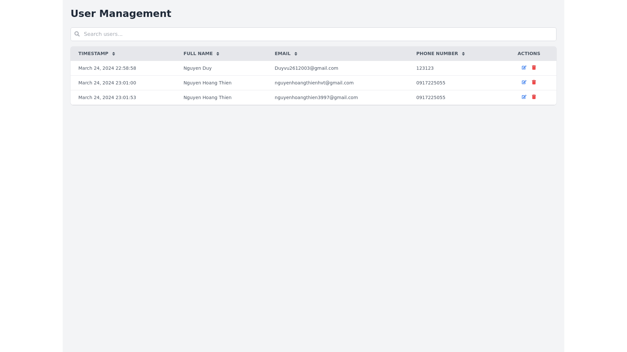Sort the table by Email
The height and width of the screenshot is (352, 627).
point(296,53)
